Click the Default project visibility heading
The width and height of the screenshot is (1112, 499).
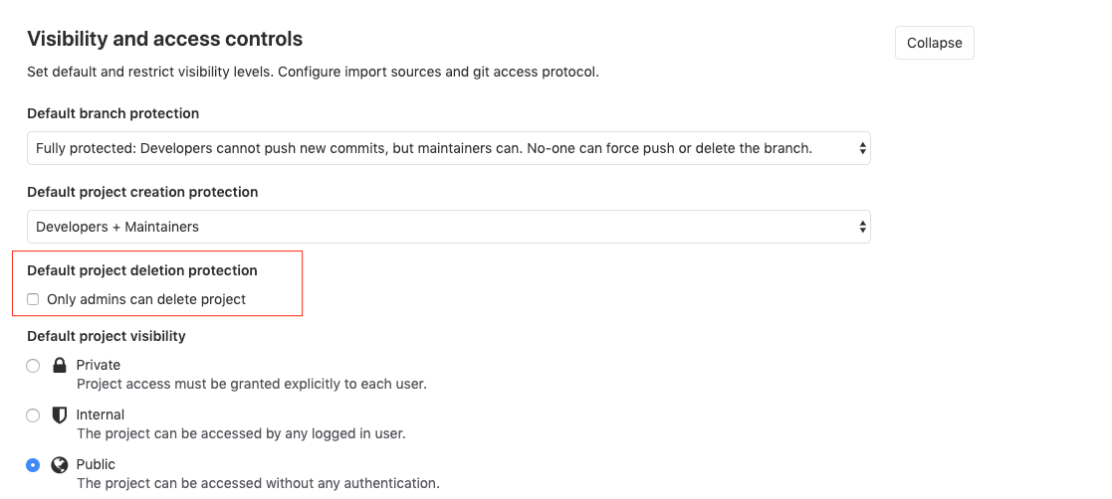pos(107,336)
